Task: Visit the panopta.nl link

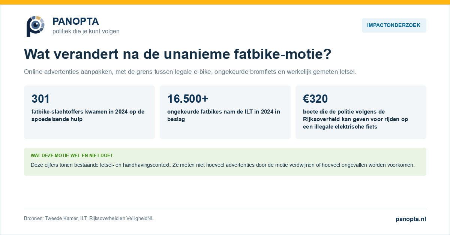Action: pos(411,219)
